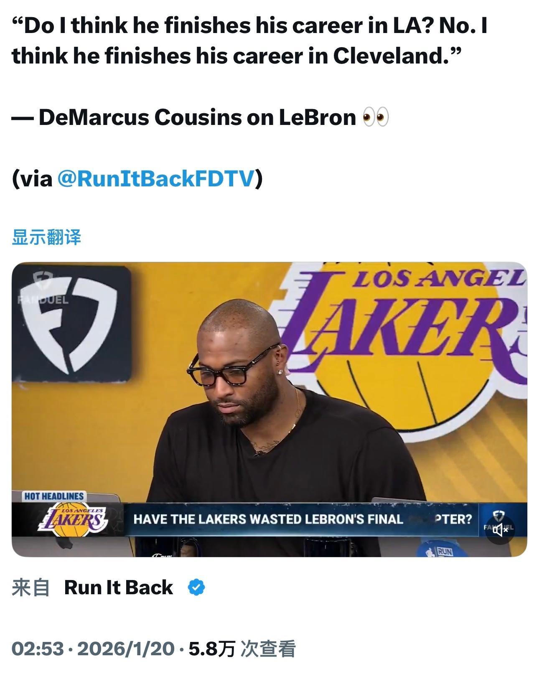Click the FANDUEL watermark text

(x=43, y=300)
